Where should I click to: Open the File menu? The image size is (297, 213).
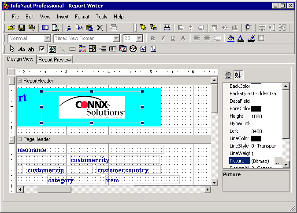pos(15,17)
